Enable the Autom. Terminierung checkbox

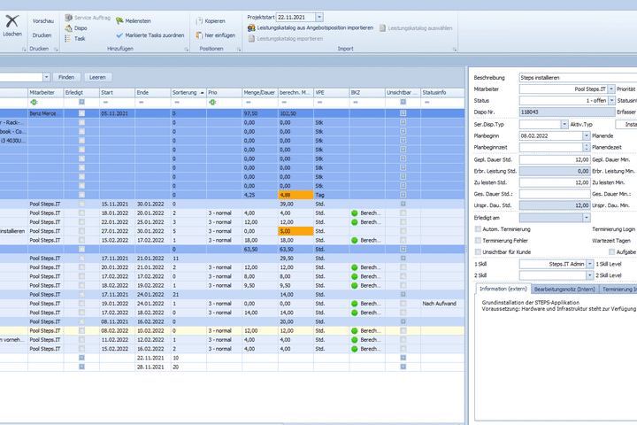tap(479, 228)
